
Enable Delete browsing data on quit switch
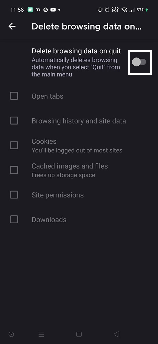tap(139, 62)
